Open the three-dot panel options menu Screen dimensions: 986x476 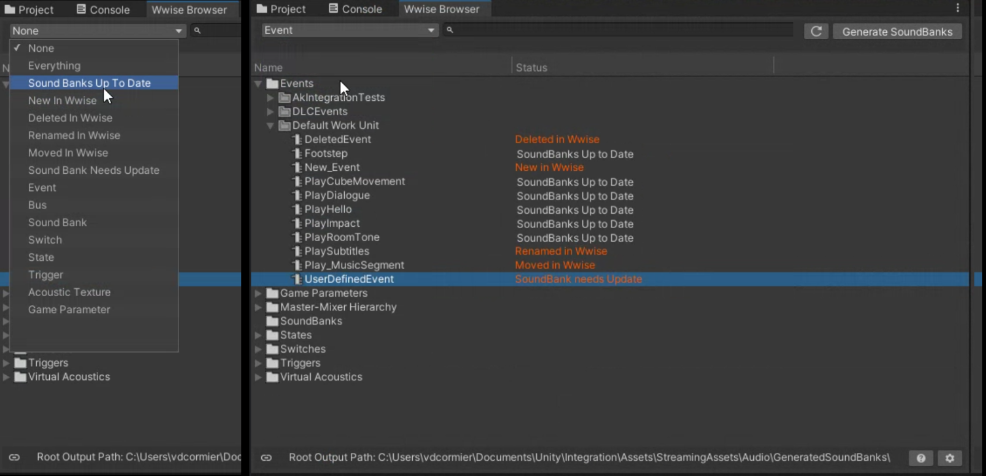(957, 8)
